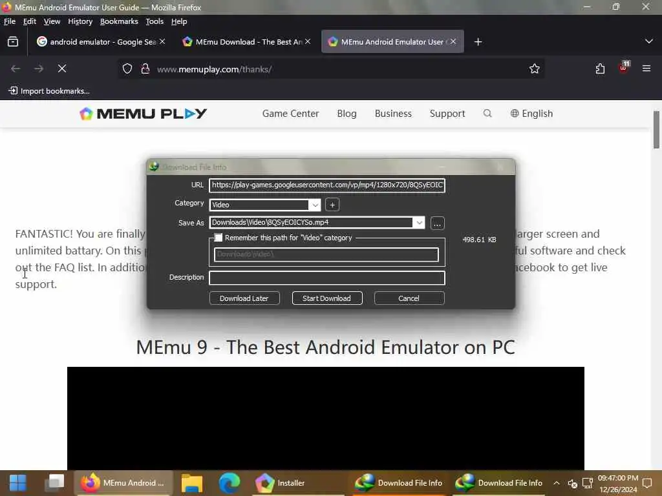
Task: Click Download Later button
Action: click(x=244, y=298)
